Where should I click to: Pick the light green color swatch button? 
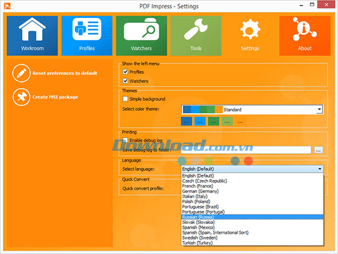pos(227,122)
